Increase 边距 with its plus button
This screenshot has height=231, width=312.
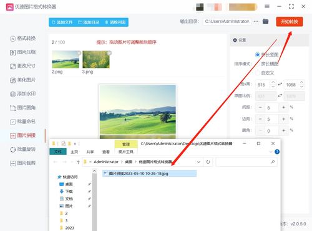tap(283, 119)
